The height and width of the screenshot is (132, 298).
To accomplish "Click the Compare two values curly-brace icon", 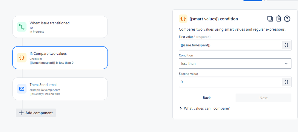I will pyautogui.click(x=21, y=58).
